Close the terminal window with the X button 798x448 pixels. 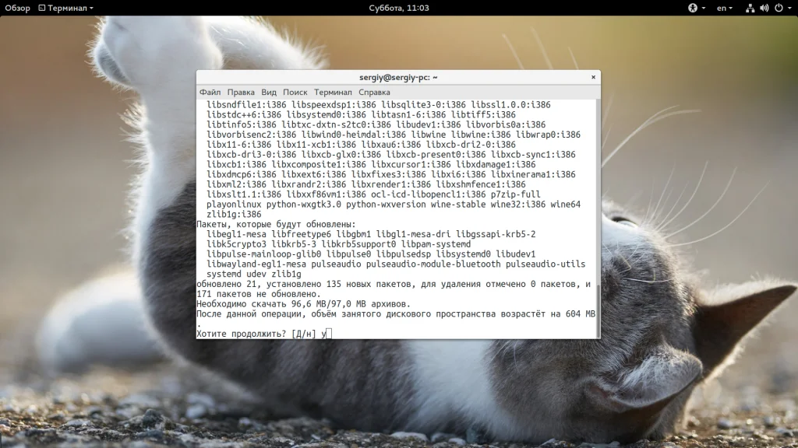pyautogui.click(x=593, y=77)
